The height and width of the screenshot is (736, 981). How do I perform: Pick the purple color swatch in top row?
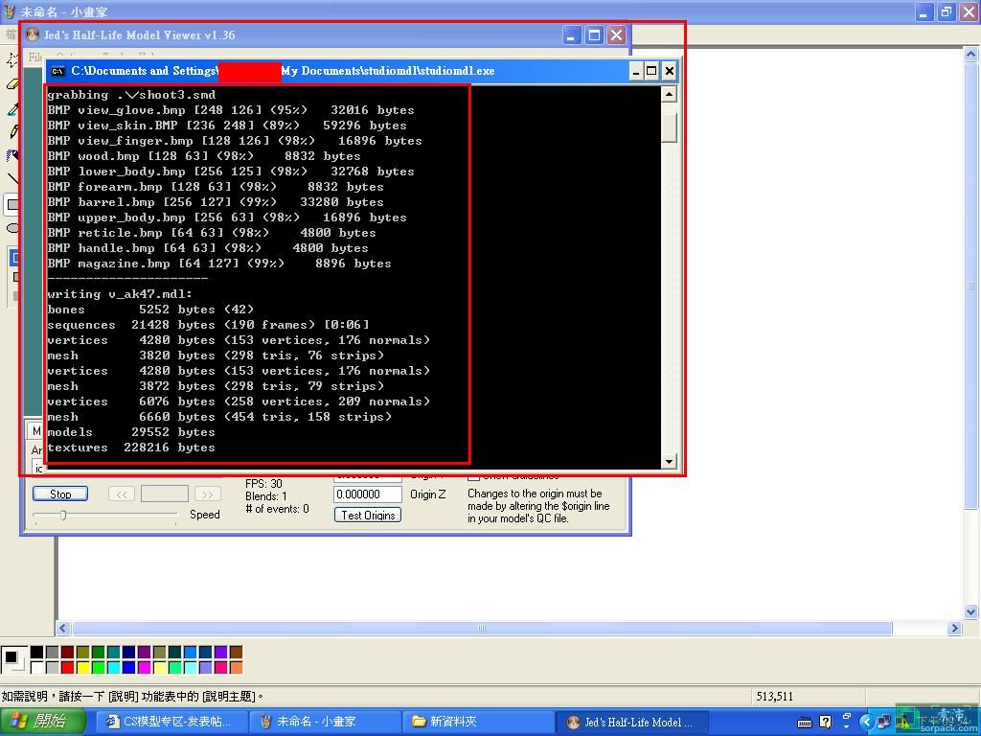coord(144,652)
